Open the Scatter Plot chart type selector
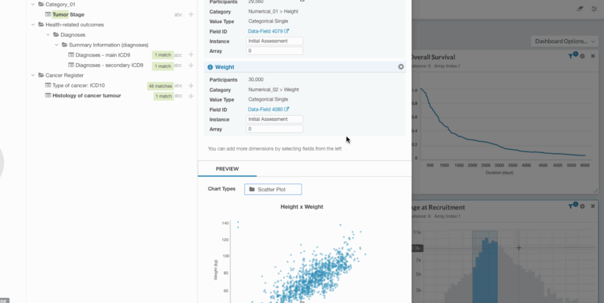This screenshot has height=303, width=604. 273,189
